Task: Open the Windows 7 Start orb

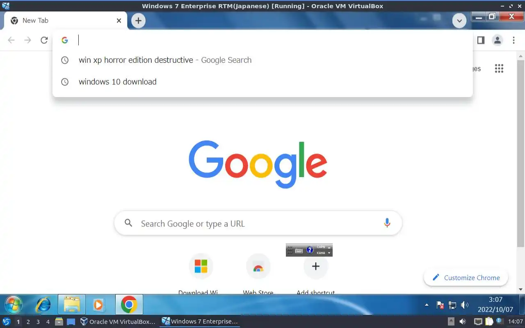Action: click(13, 305)
